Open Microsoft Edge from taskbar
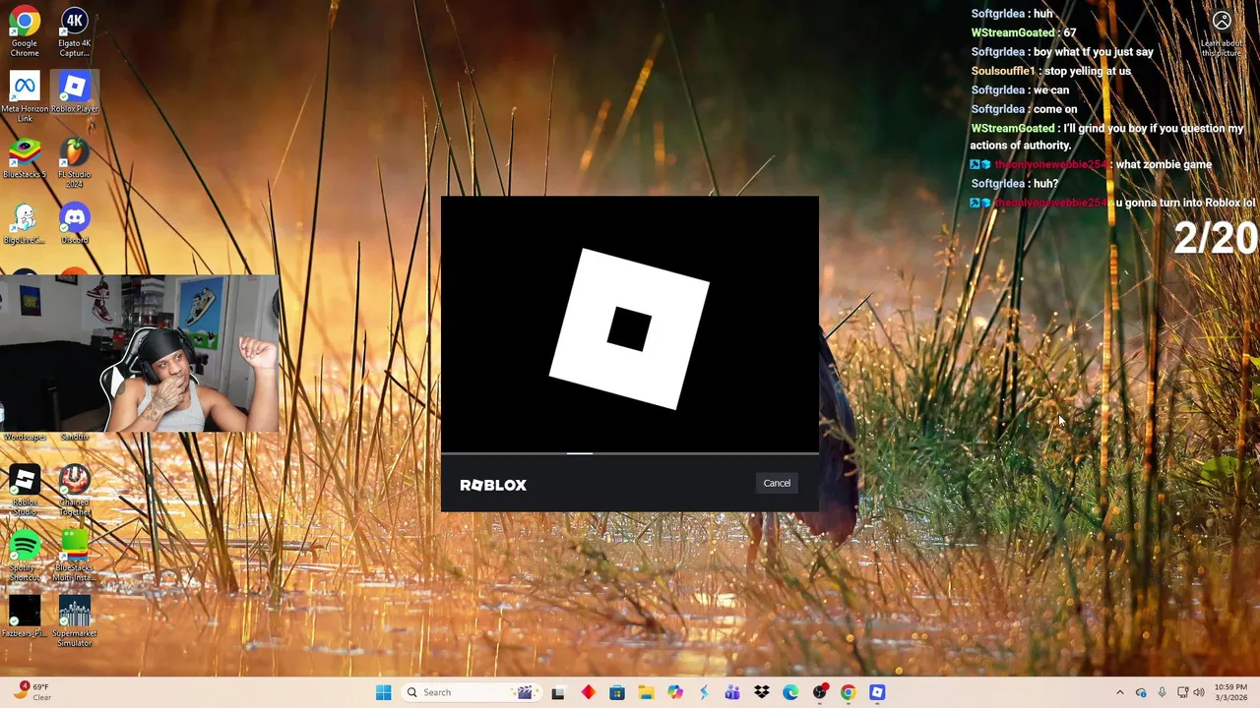The width and height of the screenshot is (1260, 708). click(790, 692)
